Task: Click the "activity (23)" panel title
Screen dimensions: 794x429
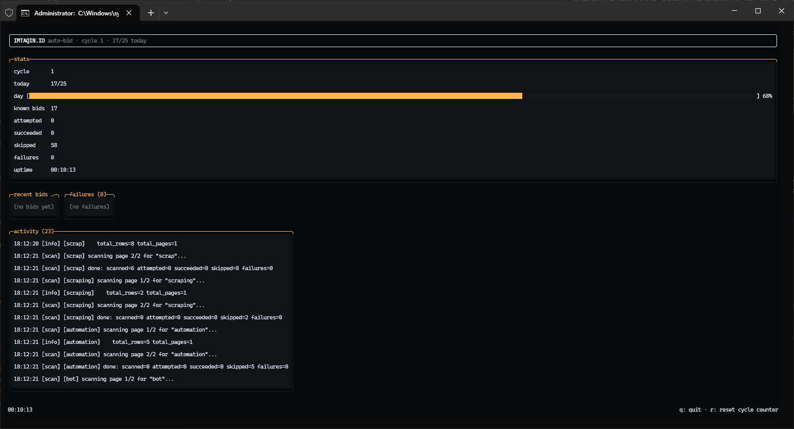Action: [x=34, y=231]
